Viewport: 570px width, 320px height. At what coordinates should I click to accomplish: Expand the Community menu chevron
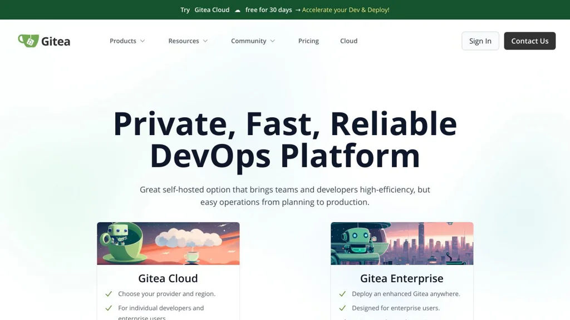coord(273,41)
